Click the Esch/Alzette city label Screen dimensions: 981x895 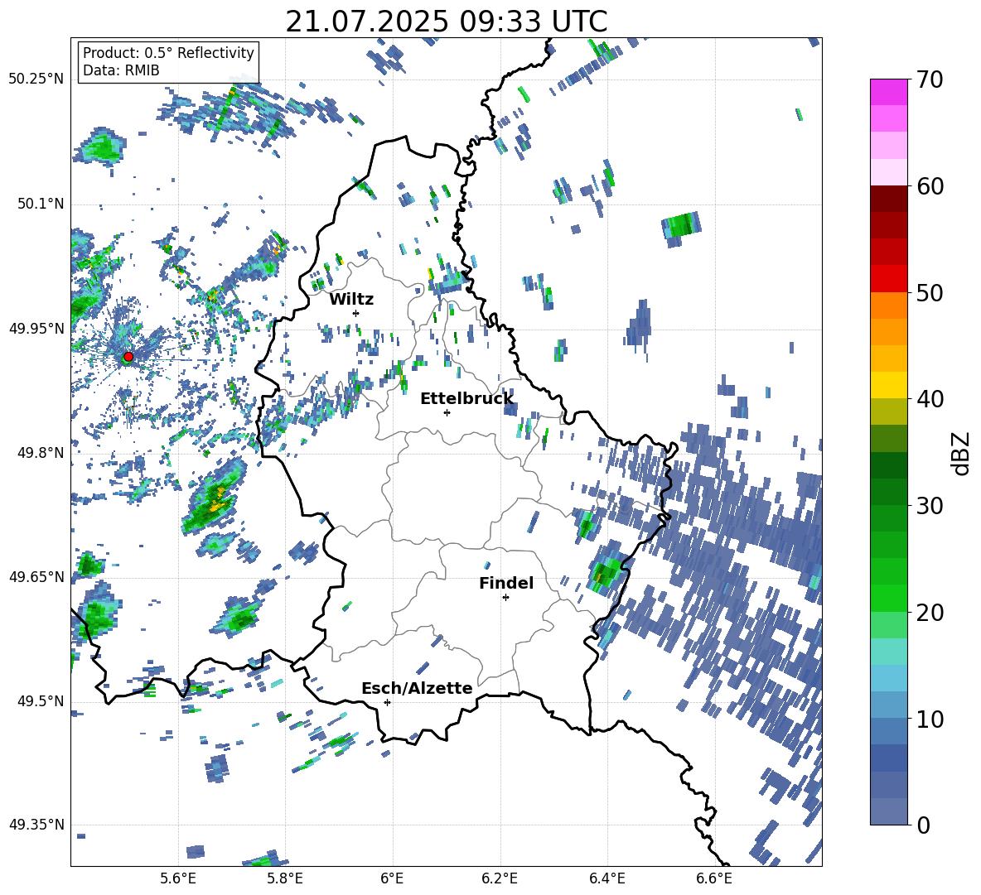pos(417,689)
